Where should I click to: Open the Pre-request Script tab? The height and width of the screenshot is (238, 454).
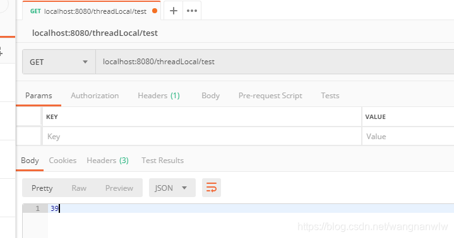[270, 96]
